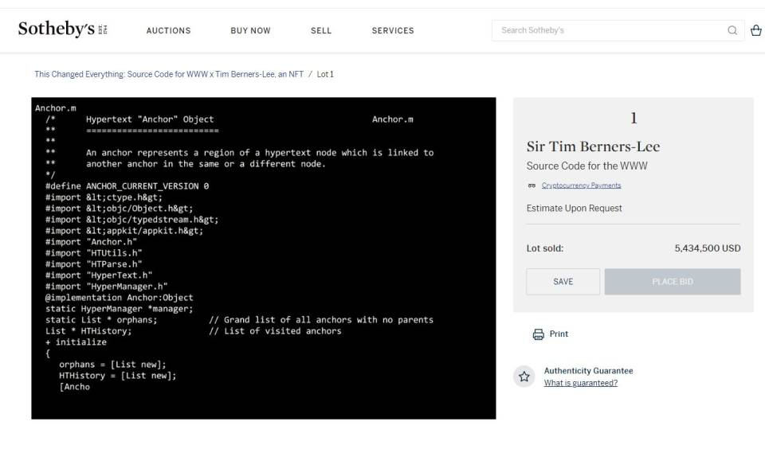Click the Save button
The width and height of the screenshot is (765, 449).
pos(563,281)
